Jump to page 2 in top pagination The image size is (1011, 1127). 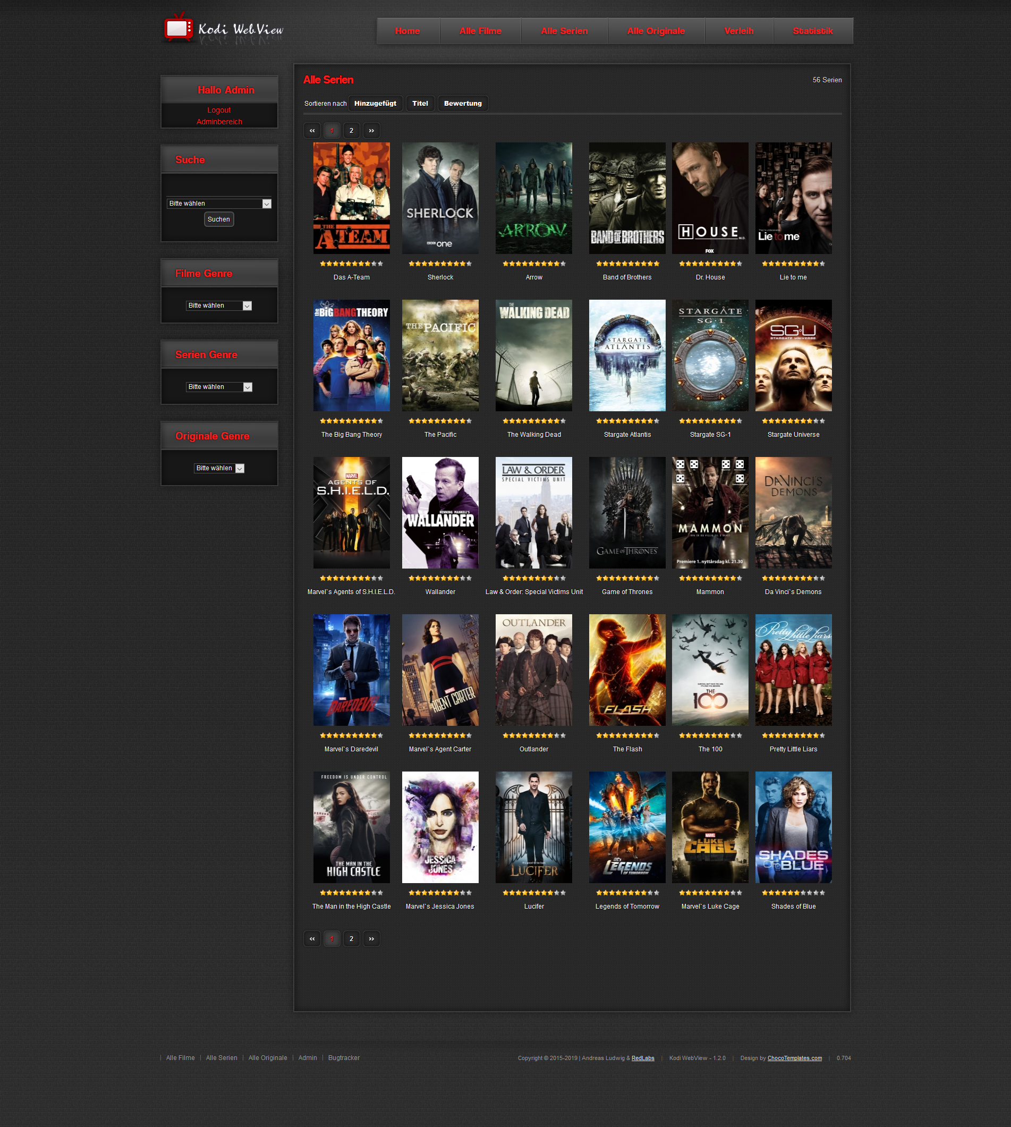351,131
